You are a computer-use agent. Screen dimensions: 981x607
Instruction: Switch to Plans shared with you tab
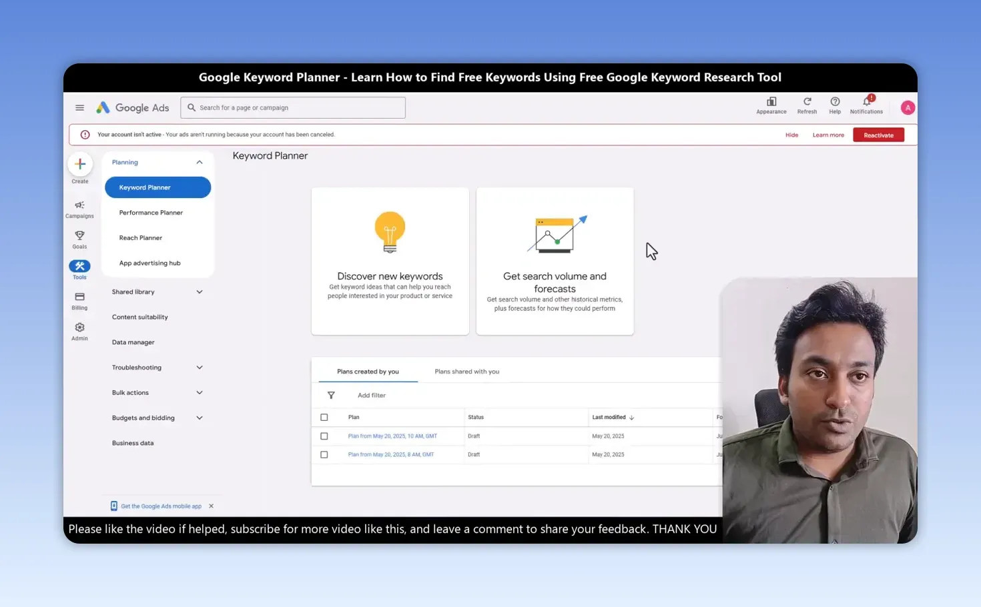tap(467, 372)
